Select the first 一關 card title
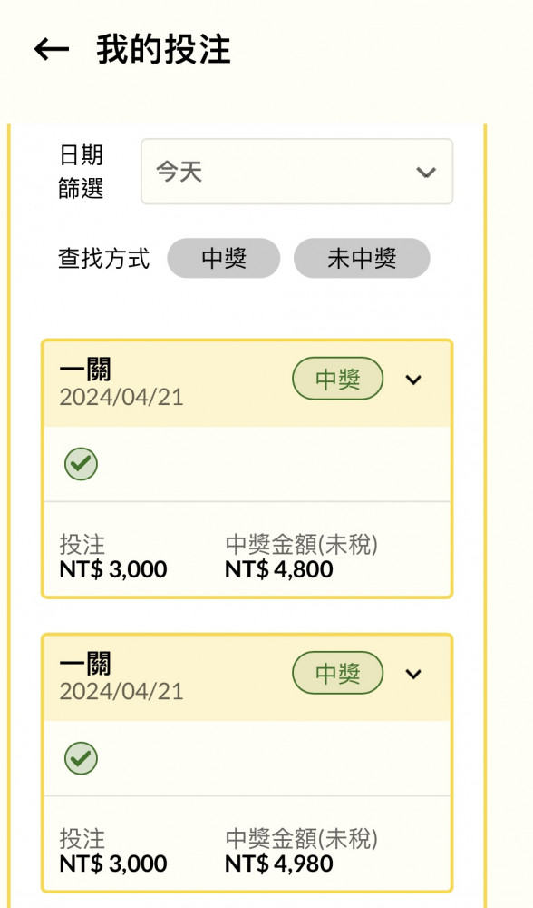 click(85, 370)
